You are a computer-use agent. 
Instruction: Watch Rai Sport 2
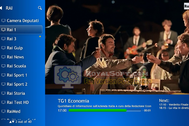click(21, 84)
